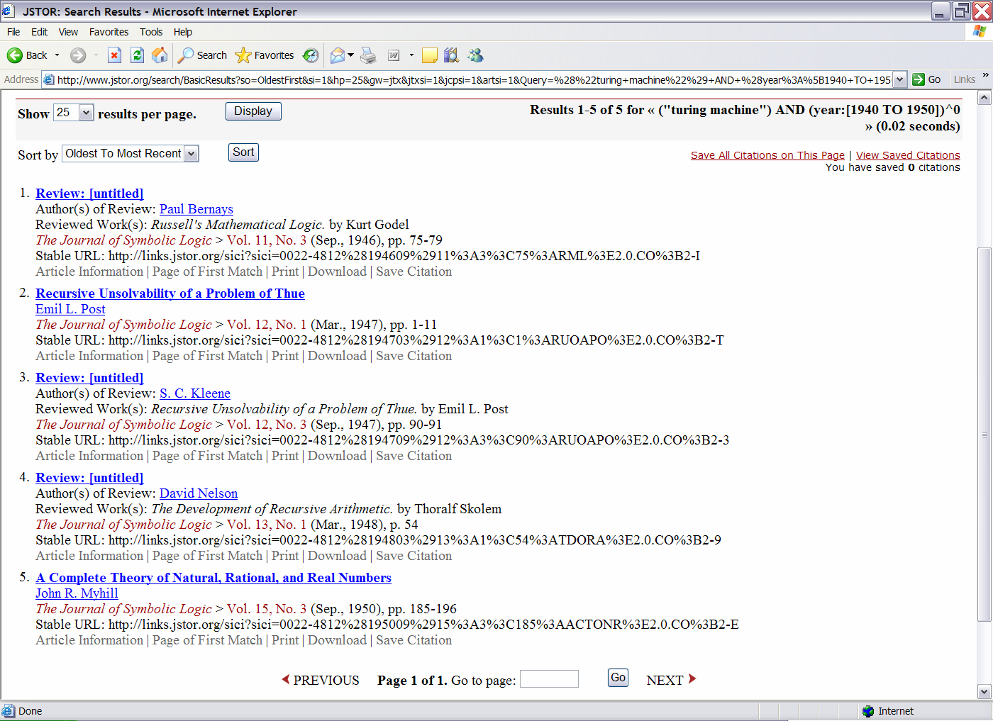Open fourth result Review: [untitled] by Nelson
Image resolution: width=993 pixels, height=721 pixels.
[x=89, y=478]
